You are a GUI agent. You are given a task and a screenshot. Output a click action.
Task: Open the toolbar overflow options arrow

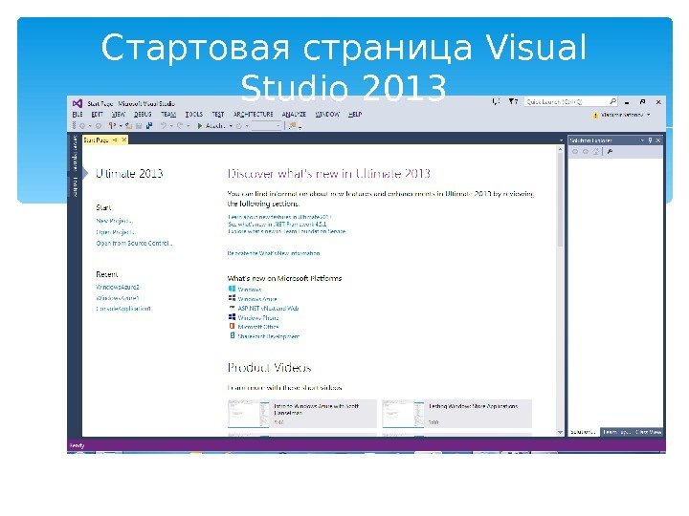[x=300, y=127]
